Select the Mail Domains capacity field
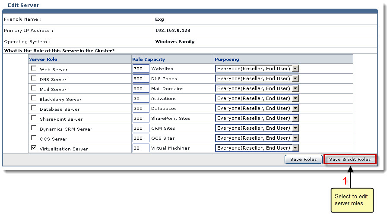390x216 pixels. click(141, 89)
